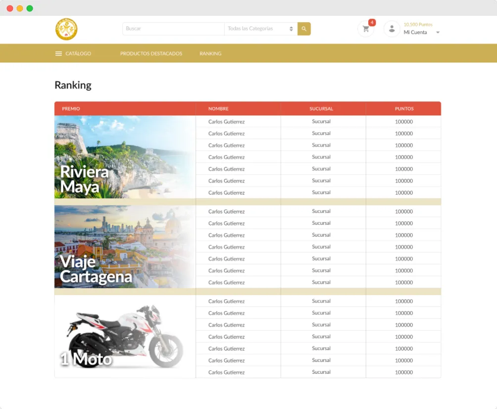View the Riviera Maya prize image

[x=124, y=156]
